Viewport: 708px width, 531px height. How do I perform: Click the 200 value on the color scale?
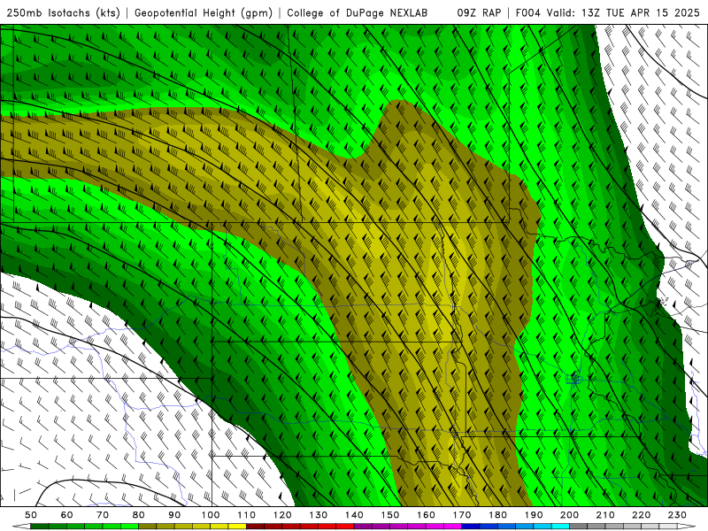coord(569,515)
